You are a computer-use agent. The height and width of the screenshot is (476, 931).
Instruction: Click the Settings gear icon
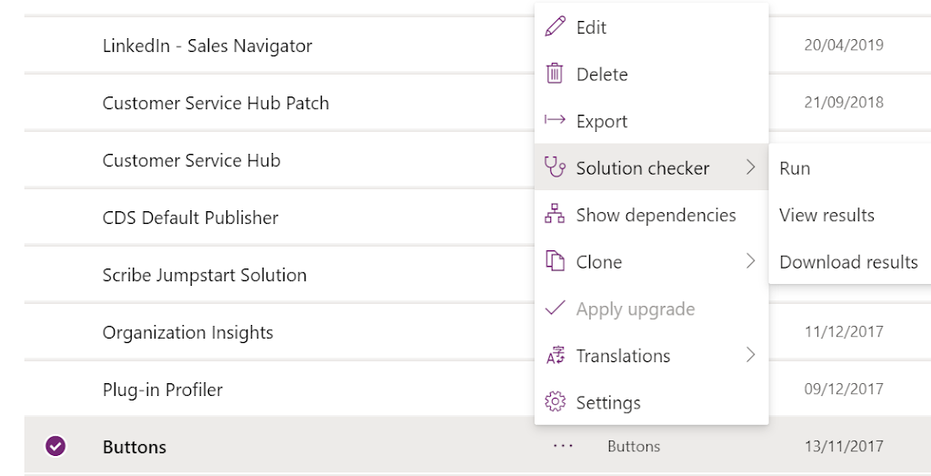tap(556, 402)
